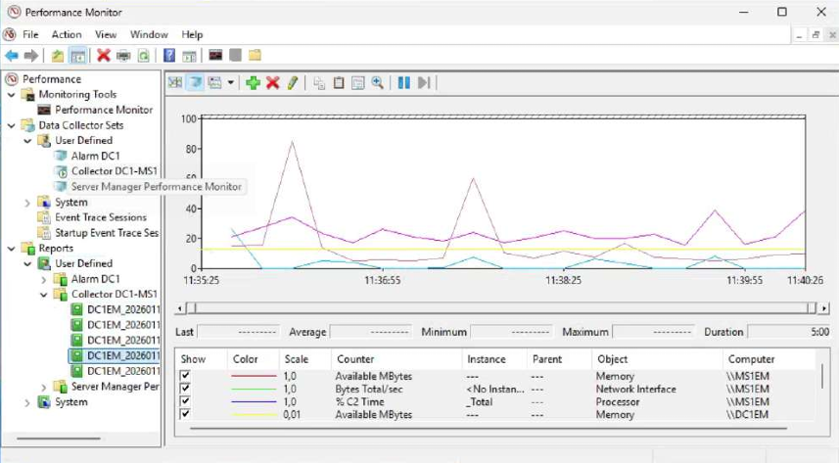Click the Refresh icon in main toolbar
The height and width of the screenshot is (463, 839).
point(143,55)
